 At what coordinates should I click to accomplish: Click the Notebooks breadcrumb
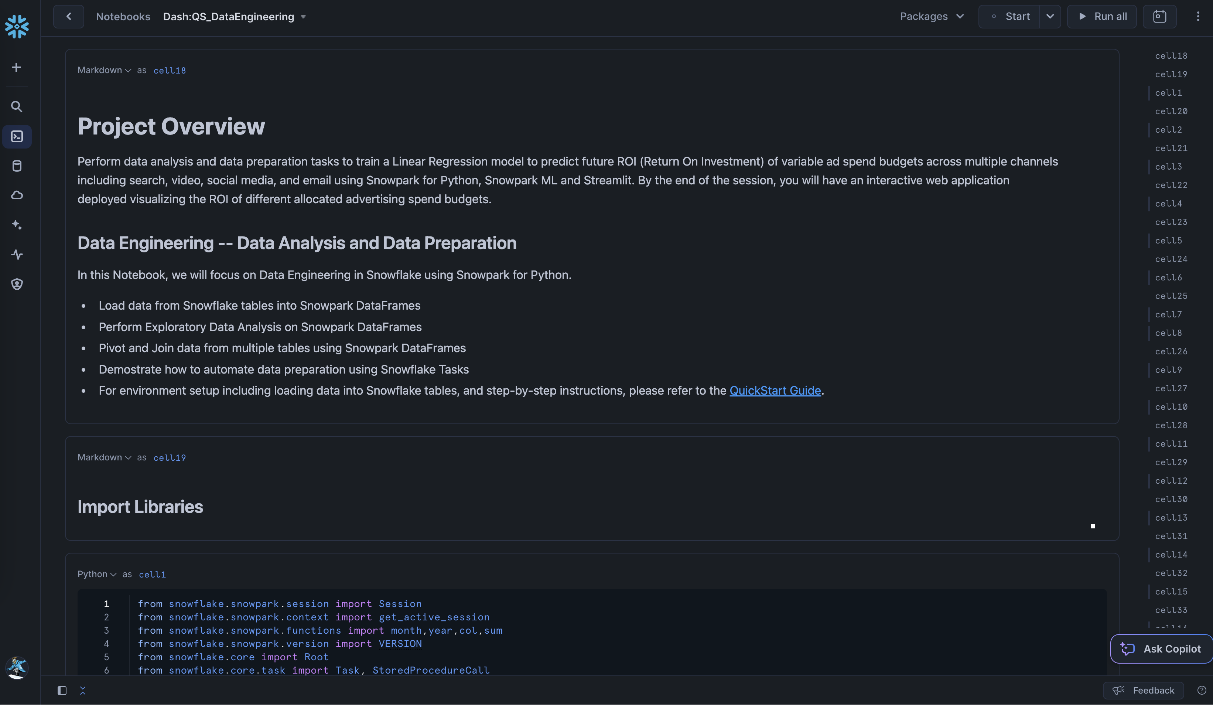(123, 16)
